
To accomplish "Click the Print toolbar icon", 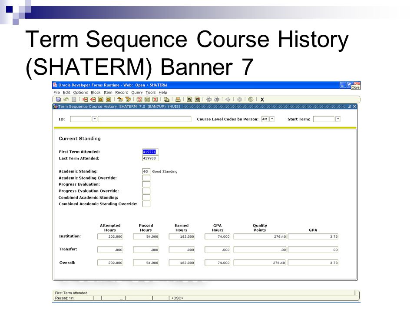I will [178, 100].
